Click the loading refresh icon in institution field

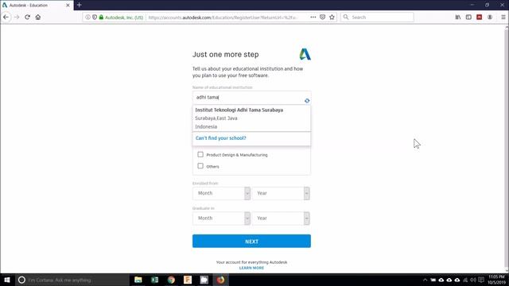[307, 101]
